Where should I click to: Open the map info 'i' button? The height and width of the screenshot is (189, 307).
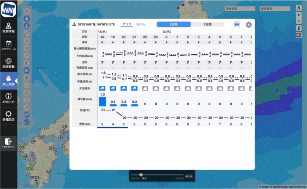click(x=299, y=28)
